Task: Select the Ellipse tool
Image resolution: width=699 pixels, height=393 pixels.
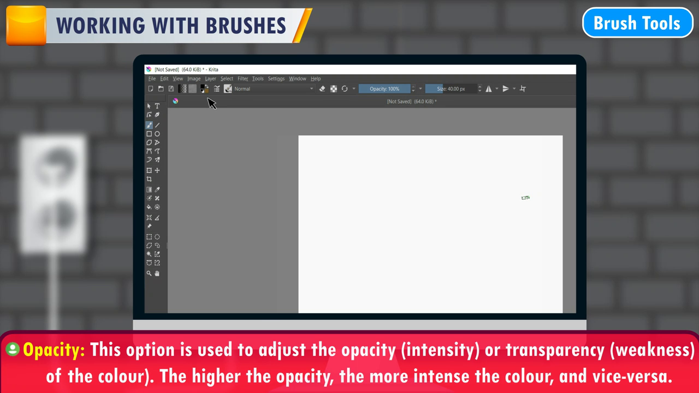Action: (x=157, y=134)
